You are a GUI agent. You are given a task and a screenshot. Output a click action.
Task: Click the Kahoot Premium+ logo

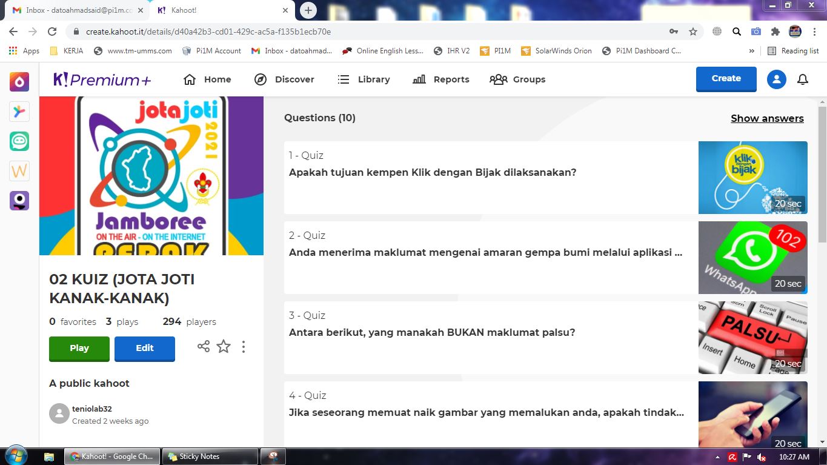[x=102, y=79]
